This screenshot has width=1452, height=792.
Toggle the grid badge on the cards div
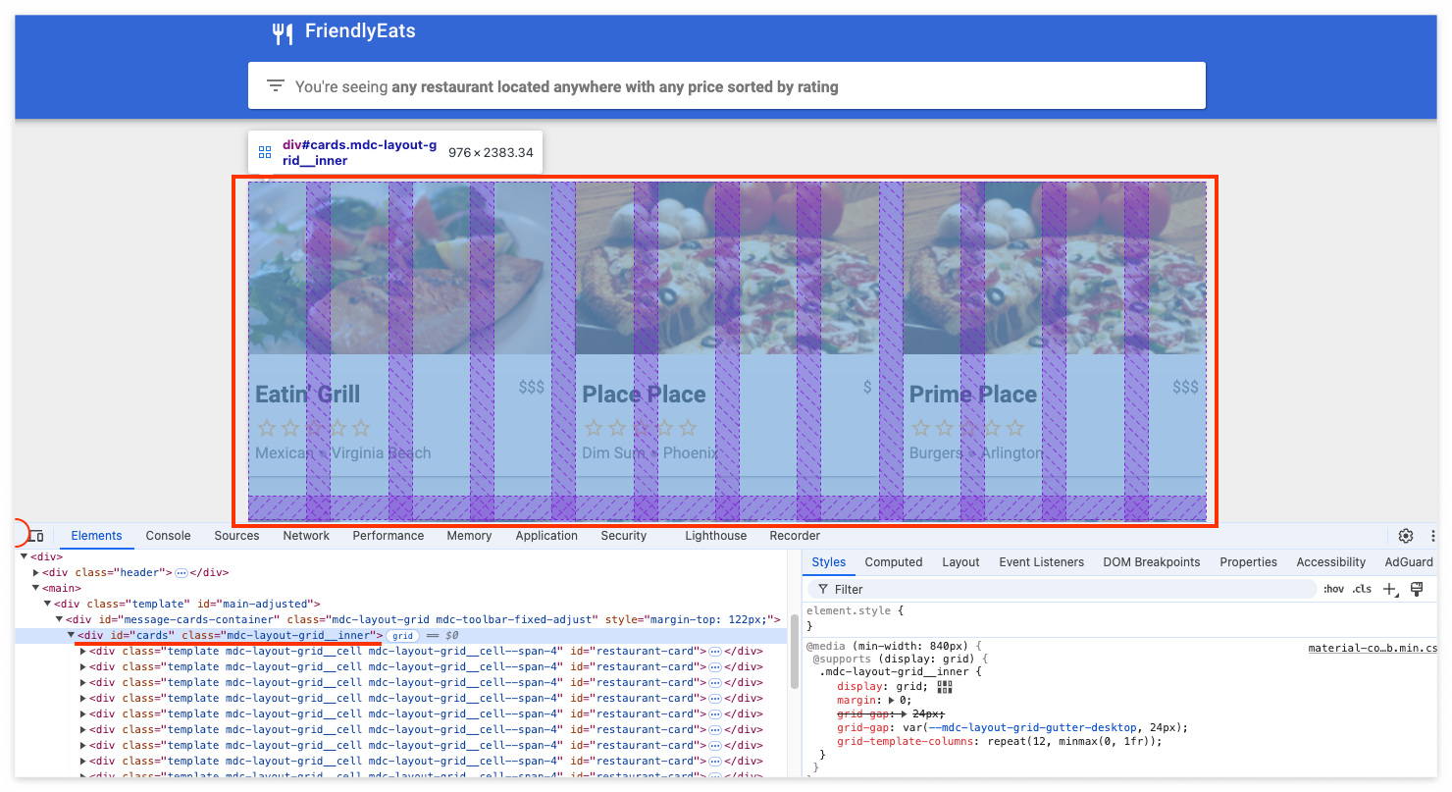click(402, 636)
